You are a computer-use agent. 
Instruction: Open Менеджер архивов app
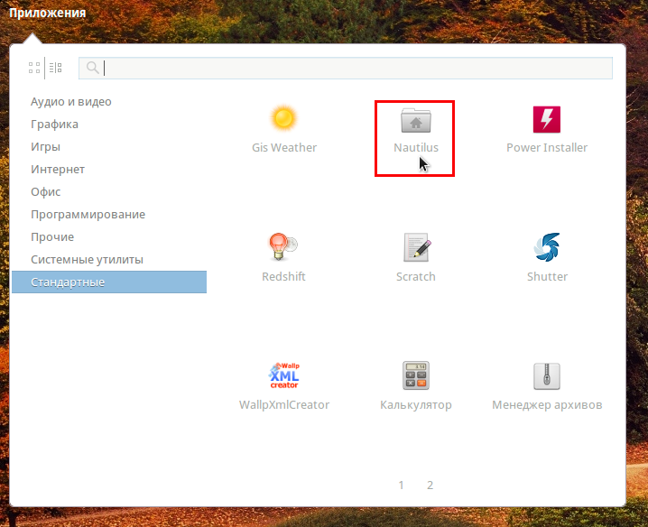[547, 386]
